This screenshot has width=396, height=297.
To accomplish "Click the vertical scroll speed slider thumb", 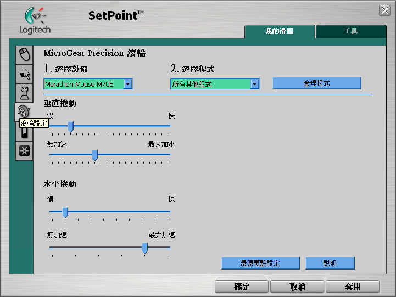I will [71, 126].
